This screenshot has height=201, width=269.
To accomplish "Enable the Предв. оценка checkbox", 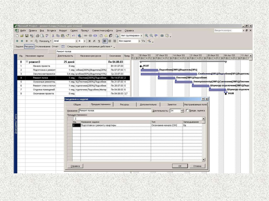I will (x=187, y=111).
